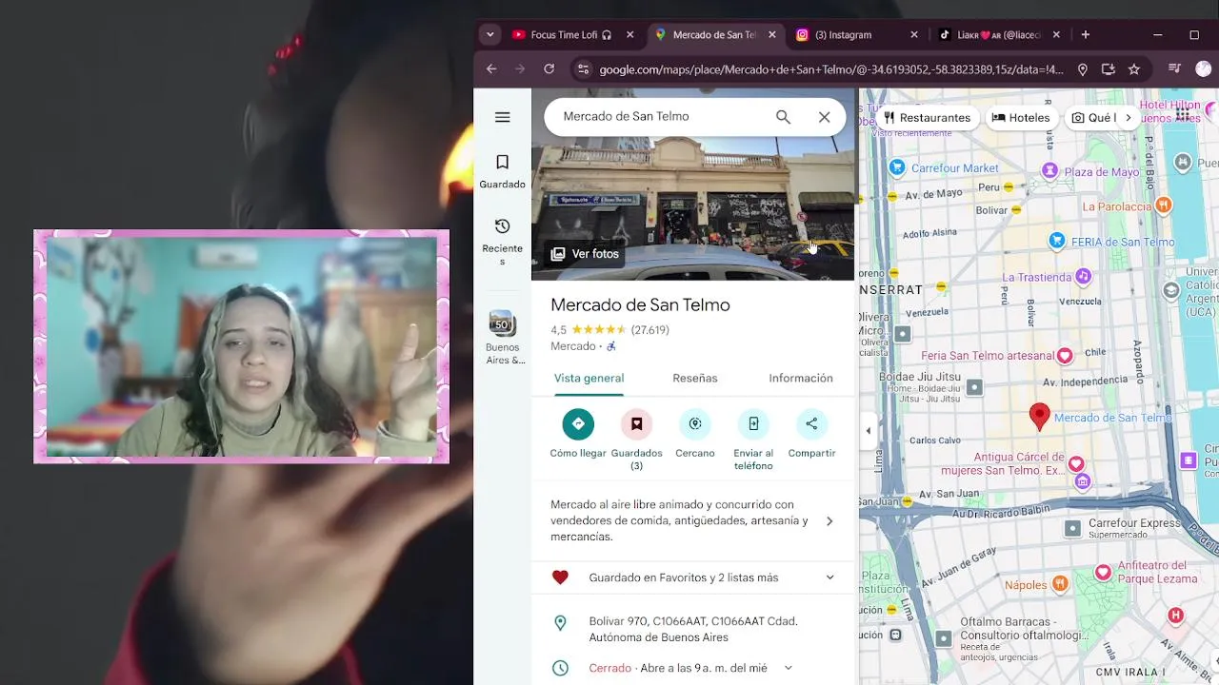Click the Antigua Cárcel de mujeres pin
This screenshot has width=1219, height=685.
tap(1076, 463)
